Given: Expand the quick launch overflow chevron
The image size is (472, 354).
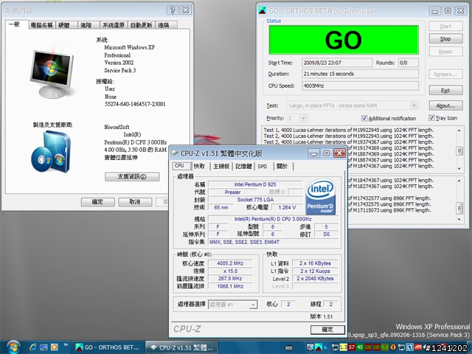Looking at the screenshot, I should coord(66,344).
